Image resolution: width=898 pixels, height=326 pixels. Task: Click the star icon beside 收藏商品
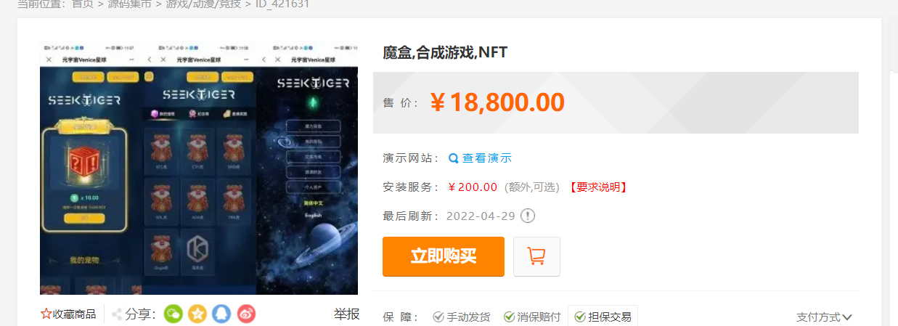point(46,314)
